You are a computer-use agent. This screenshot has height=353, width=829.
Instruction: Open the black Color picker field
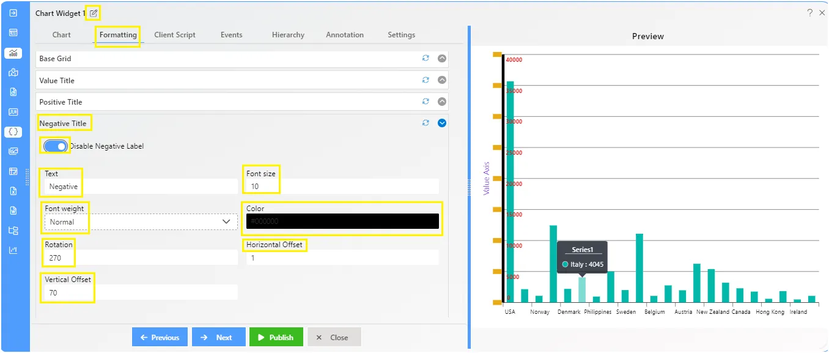tap(342, 221)
